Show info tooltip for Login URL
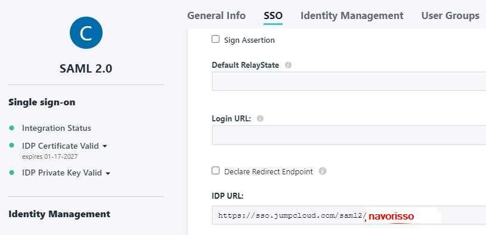Screen dimensions: 486x235 pos(260,118)
